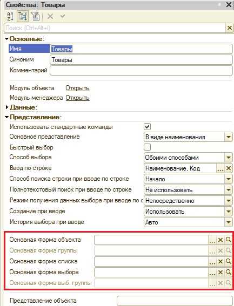Click the Основная форма списка field
This screenshot has width=234, height=306.
coord(151,262)
